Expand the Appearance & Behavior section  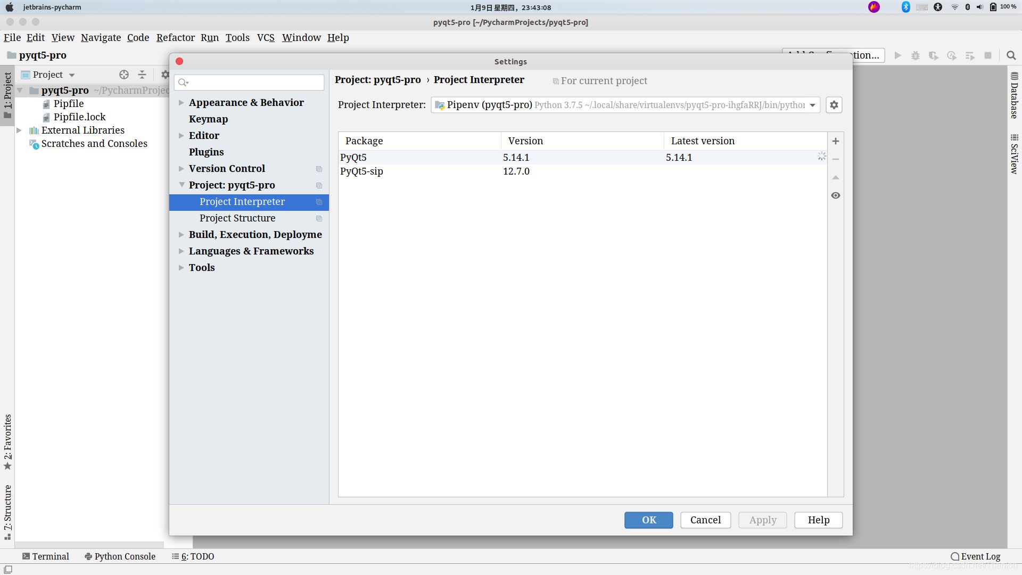click(181, 102)
